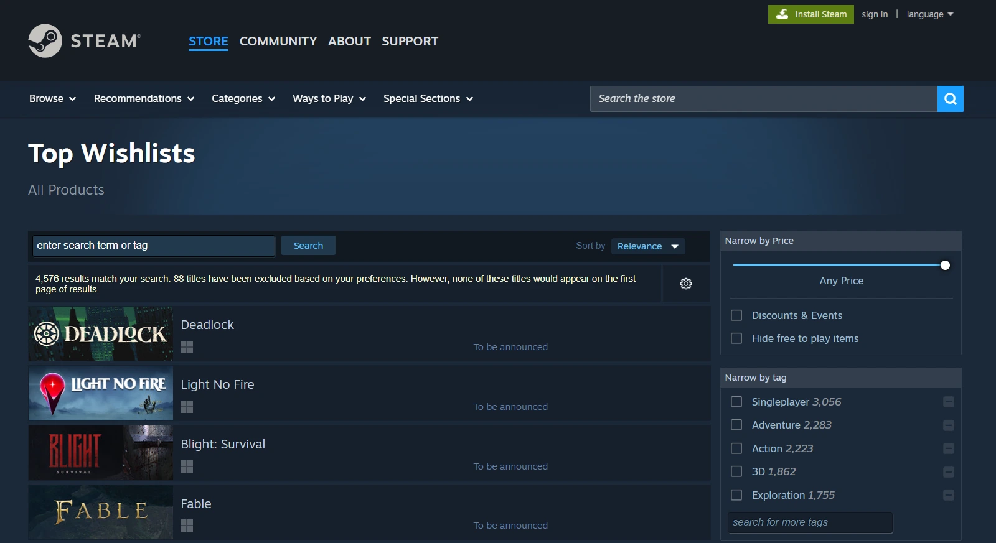The image size is (996, 543).
Task: Click the Deadlock thumbnail image
Action: (101, 334)
